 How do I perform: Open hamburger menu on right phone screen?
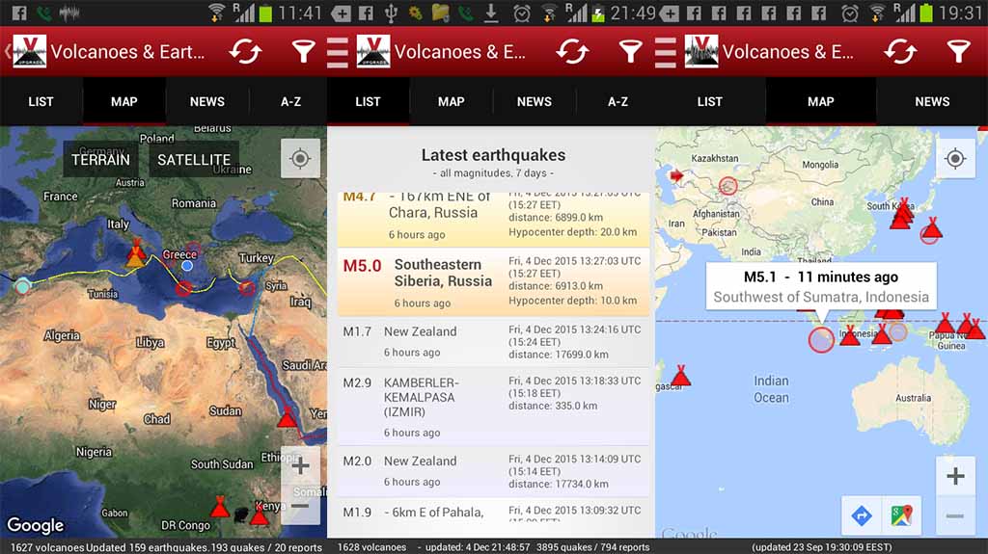pos(665,52)
